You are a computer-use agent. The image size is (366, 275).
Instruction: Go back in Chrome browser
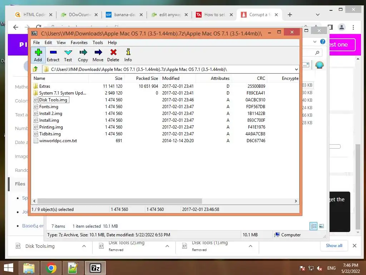coord(16,27)
